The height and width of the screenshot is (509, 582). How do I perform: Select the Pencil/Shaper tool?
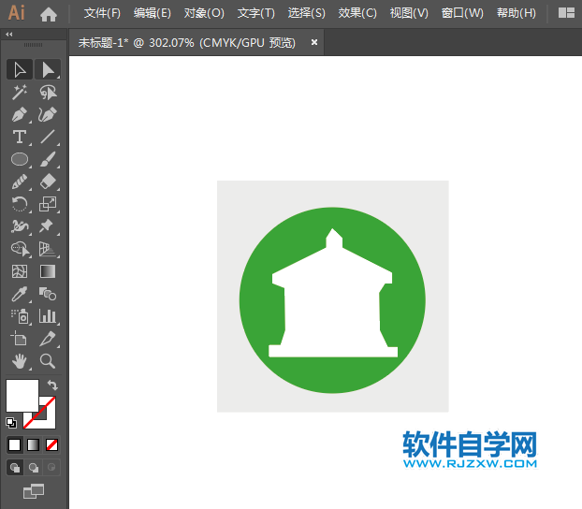click(20, 182)
